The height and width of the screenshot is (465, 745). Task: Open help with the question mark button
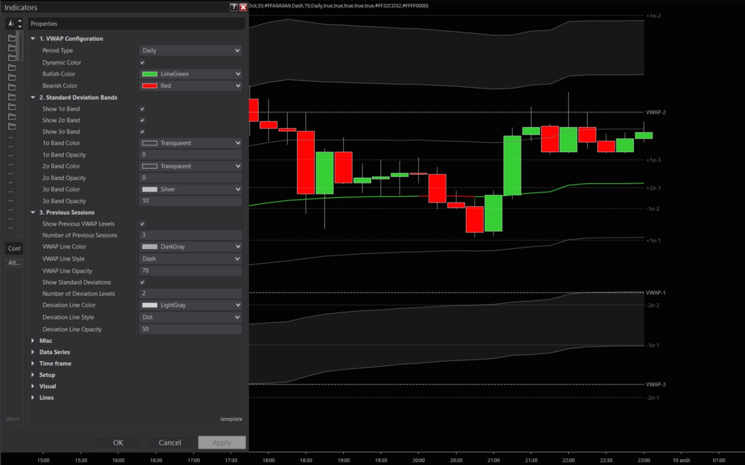234,7
